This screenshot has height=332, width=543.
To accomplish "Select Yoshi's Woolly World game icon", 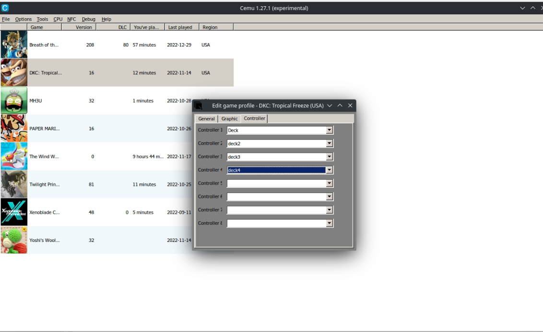I will (x=14, y=240).
